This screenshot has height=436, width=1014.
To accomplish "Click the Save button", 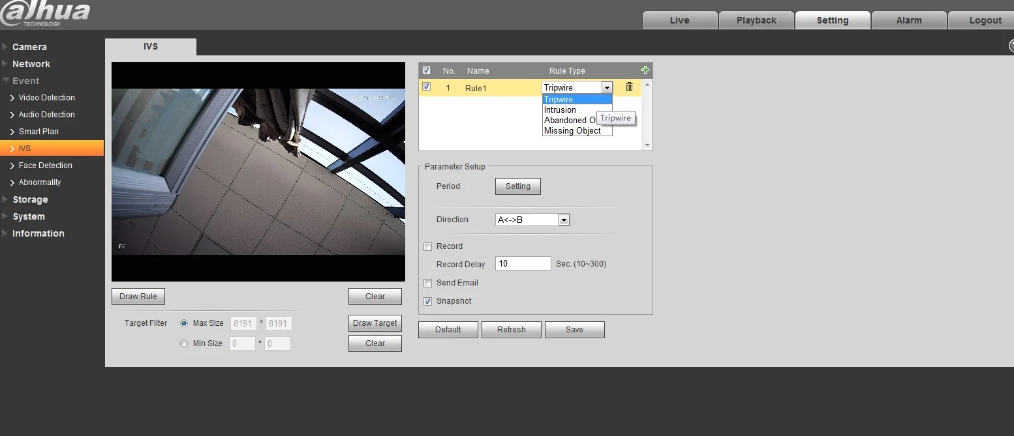I will coord(574,330).
